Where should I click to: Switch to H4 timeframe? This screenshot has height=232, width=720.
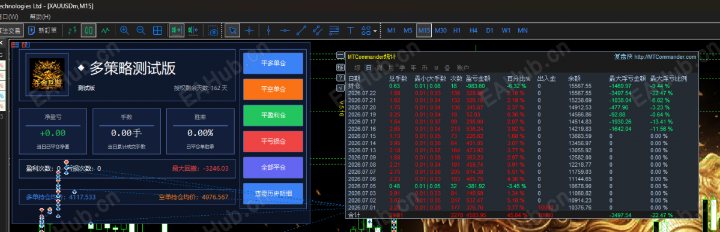[x=473, y=31]
